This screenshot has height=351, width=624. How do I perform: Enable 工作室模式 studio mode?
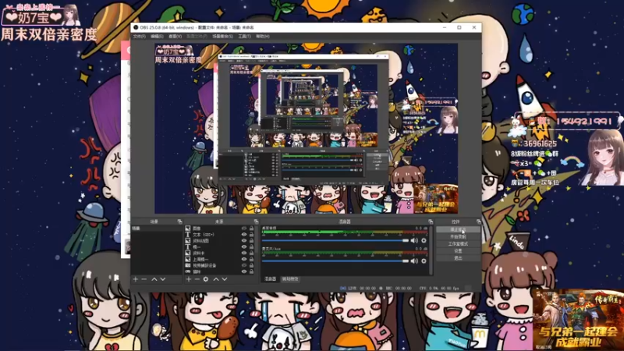click(x=458, y=244)
